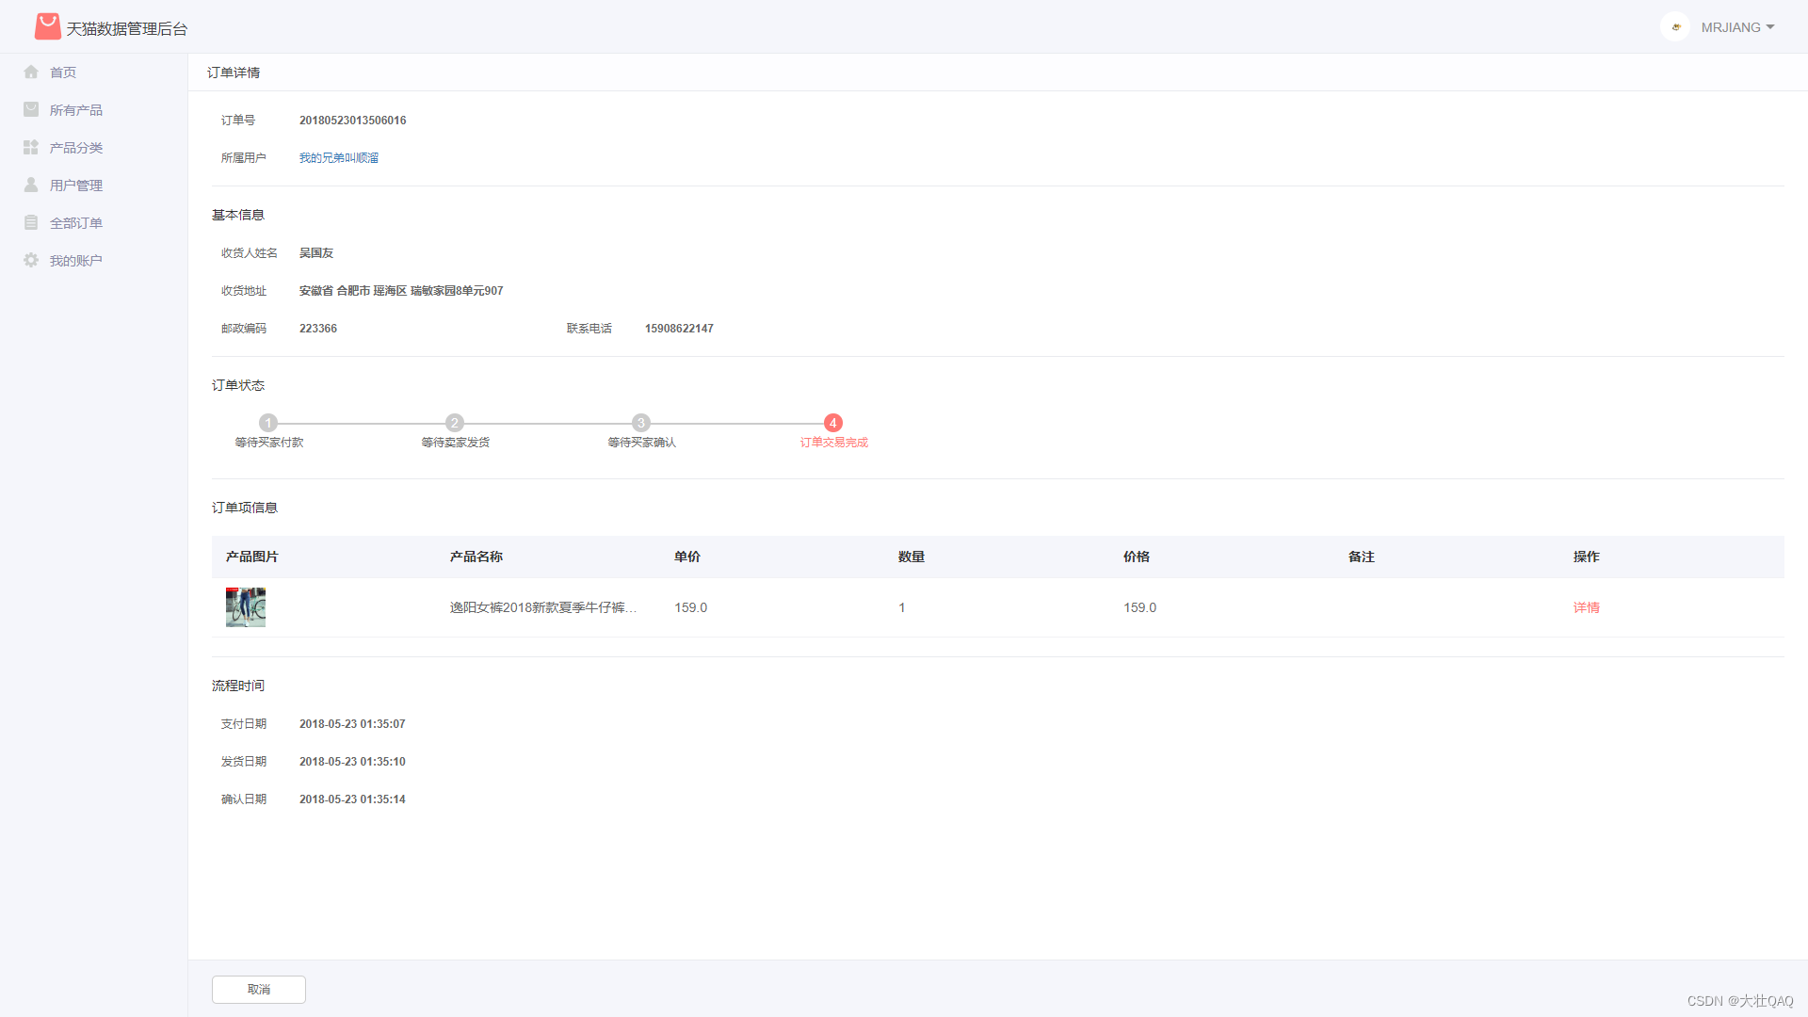Click the Tmall shopping bag logo icon
Screen dimensions: 1808x1017
(x=47, y=26)
